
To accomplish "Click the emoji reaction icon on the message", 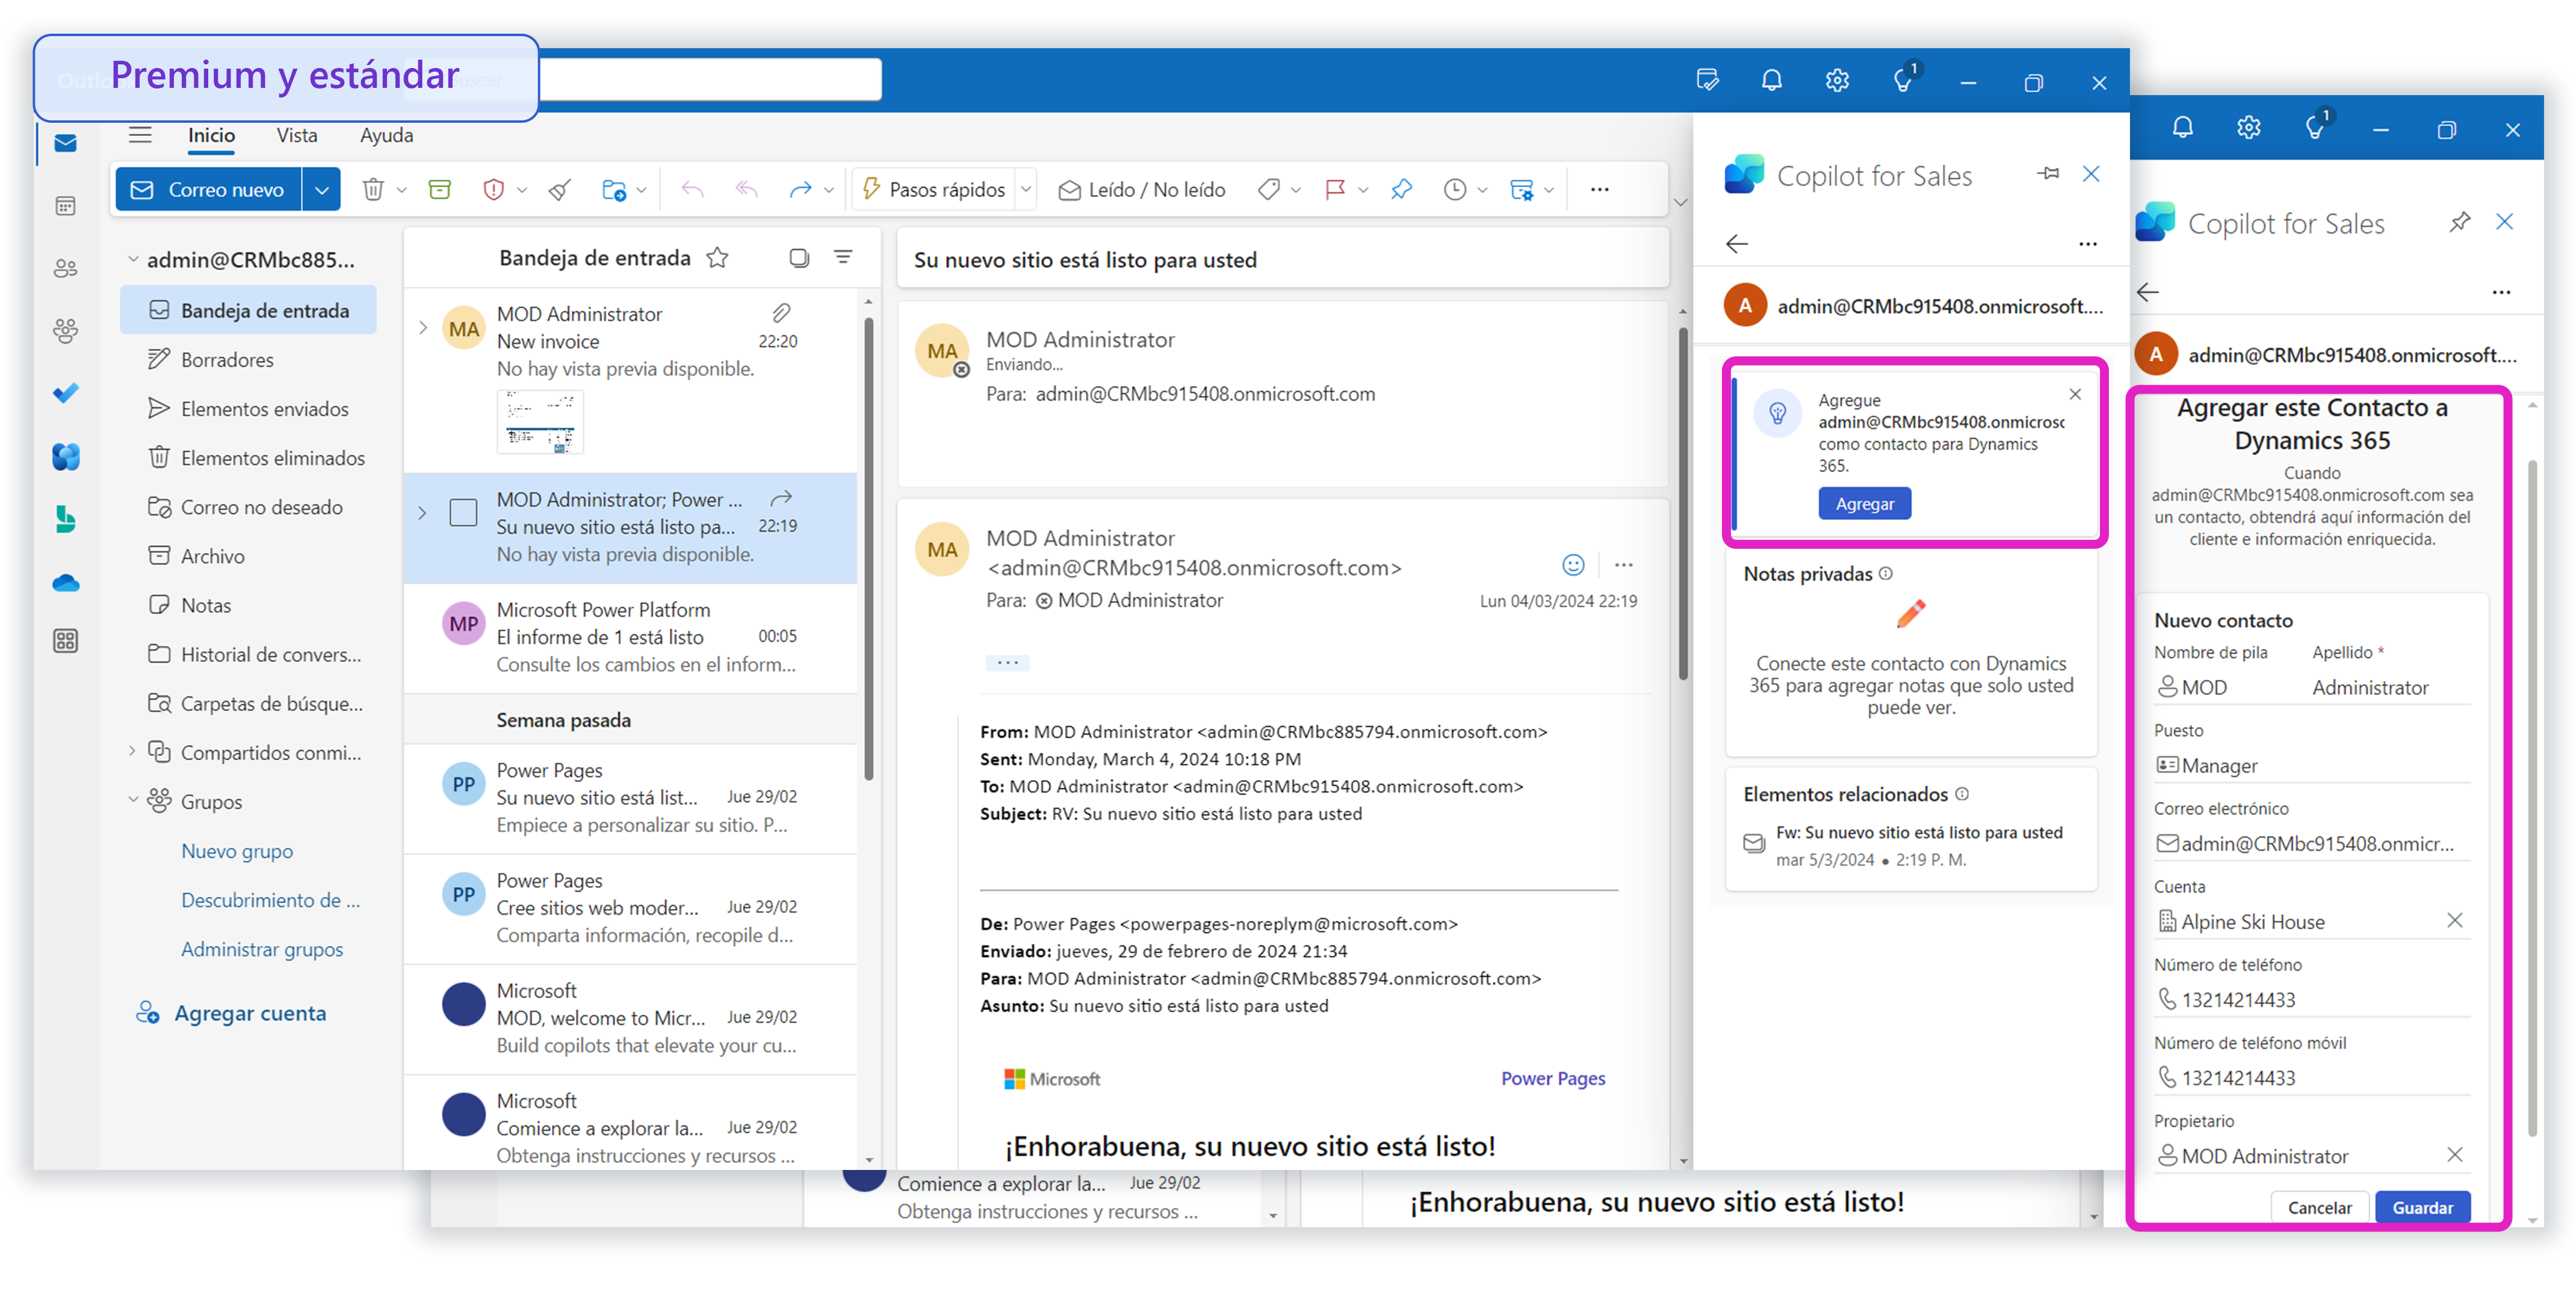I will click(1573, 565).
